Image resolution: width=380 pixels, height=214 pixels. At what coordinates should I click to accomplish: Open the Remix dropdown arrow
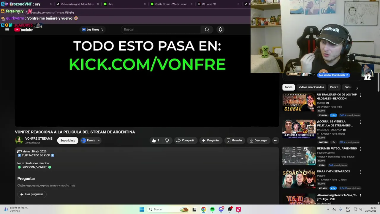click(99, 140)
